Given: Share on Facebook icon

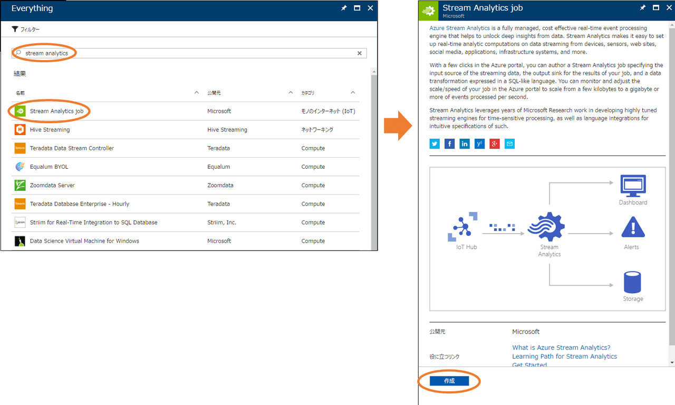Looking at the screenshot, I should [x=449, y=143].
